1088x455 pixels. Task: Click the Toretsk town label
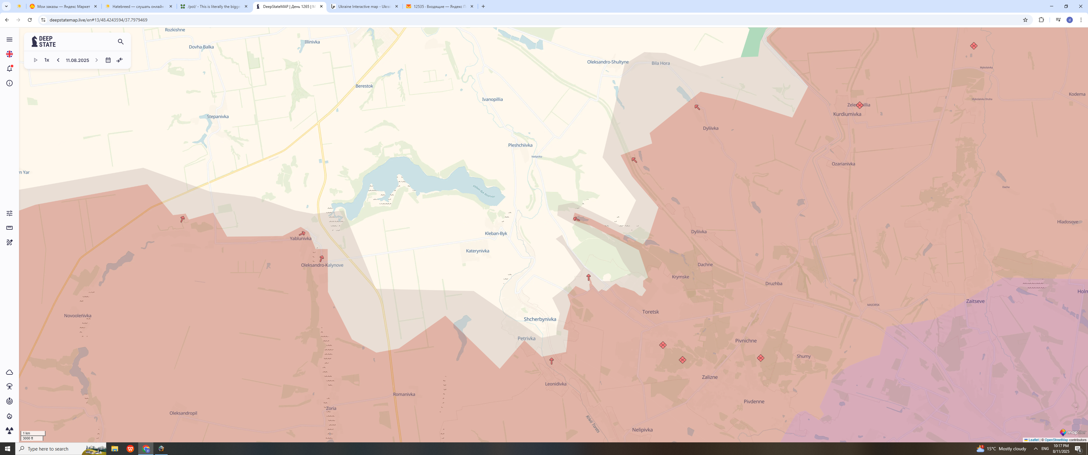(x=651, y=312)
